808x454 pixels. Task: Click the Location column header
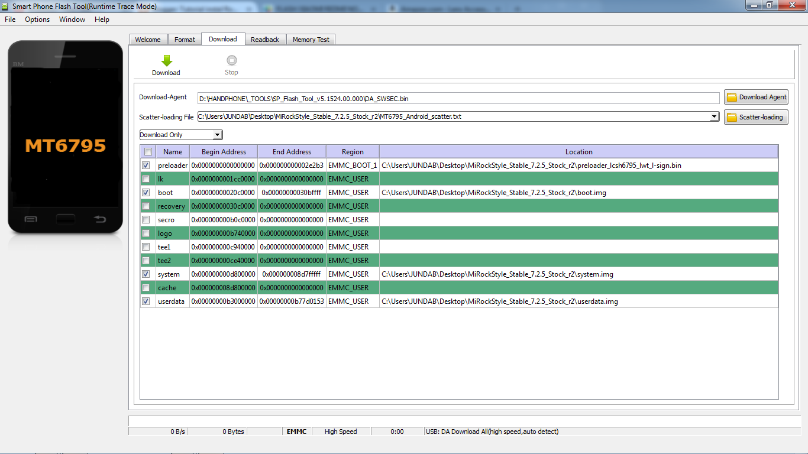(578, 152)
